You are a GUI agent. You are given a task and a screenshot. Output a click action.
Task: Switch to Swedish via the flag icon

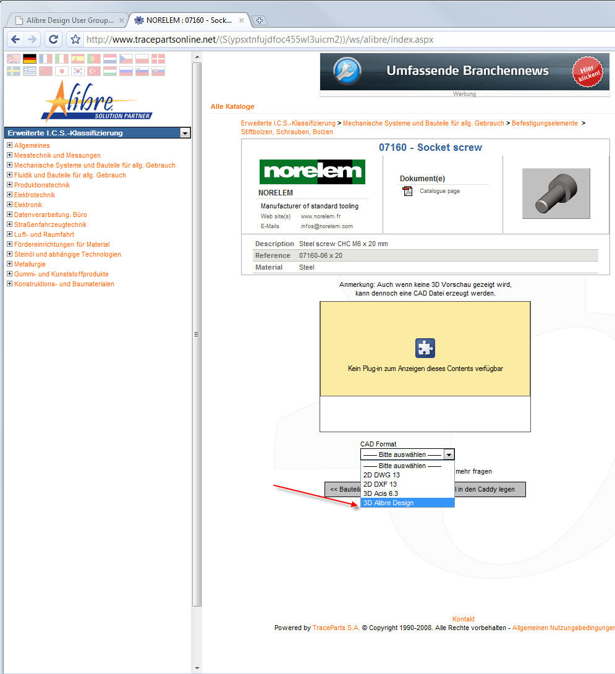(x=14, y=71)
